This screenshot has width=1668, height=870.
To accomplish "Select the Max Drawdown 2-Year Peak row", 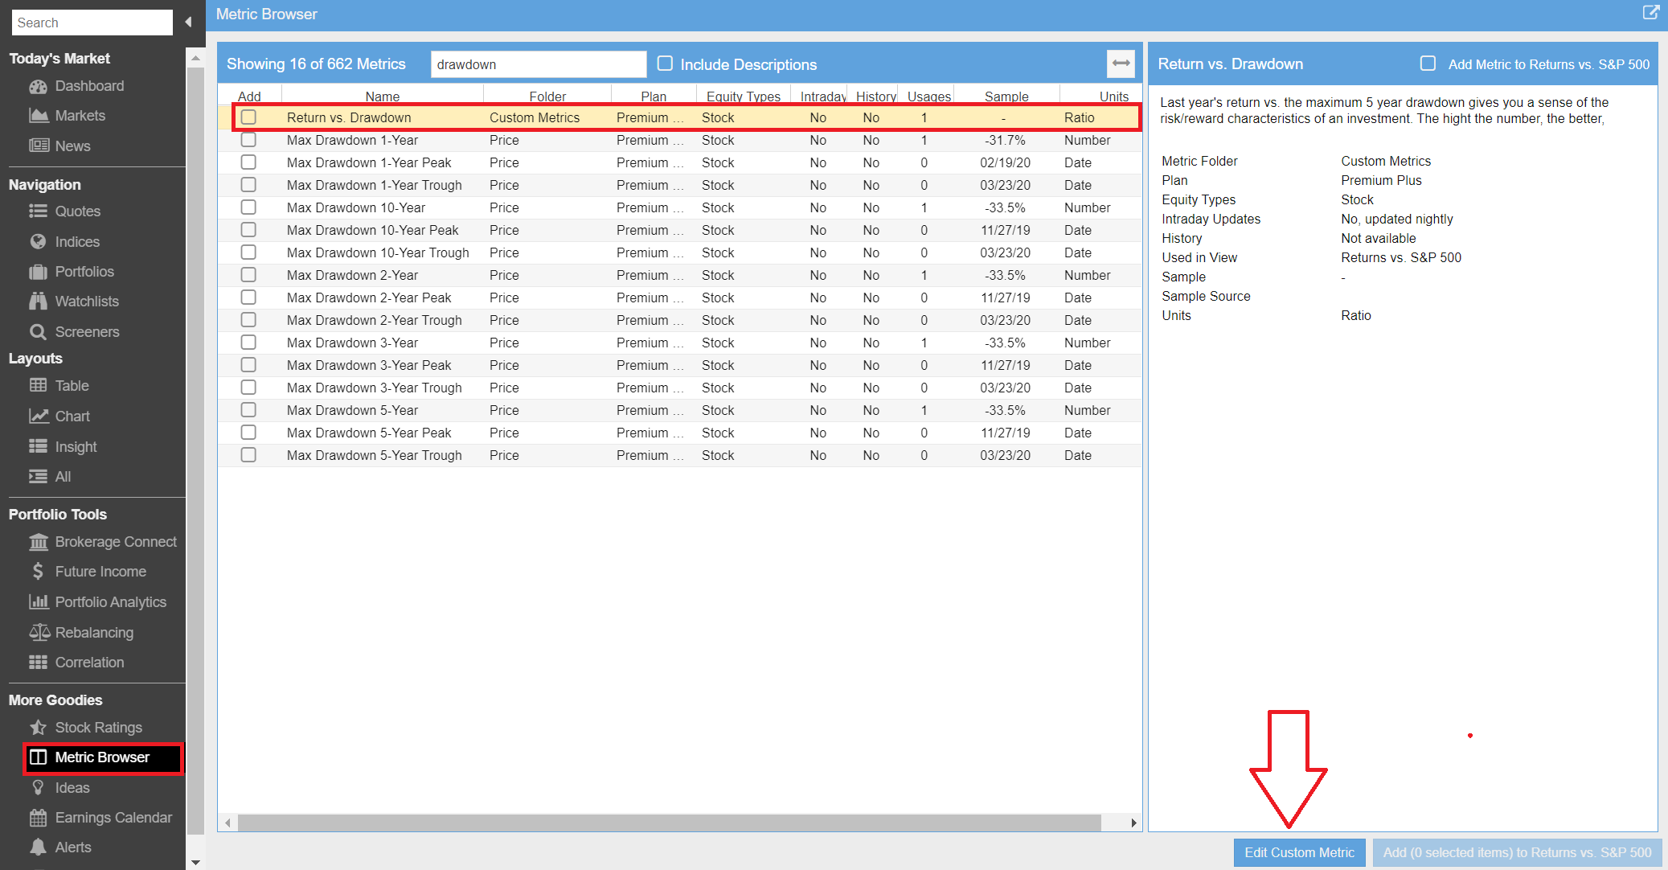I will pos(679,298).
